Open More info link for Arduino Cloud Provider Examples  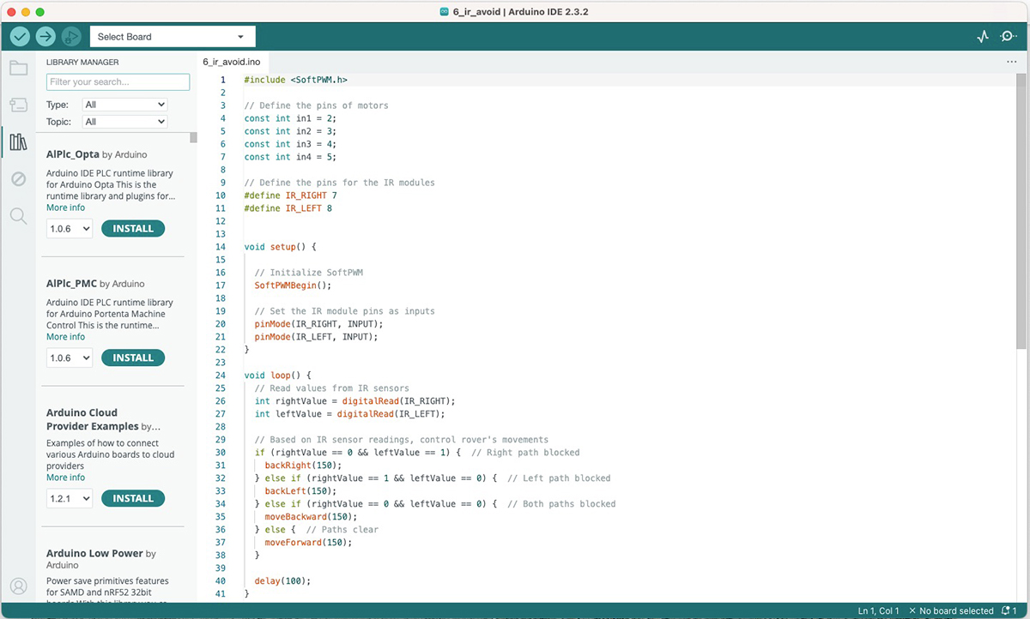click(66, 478)
